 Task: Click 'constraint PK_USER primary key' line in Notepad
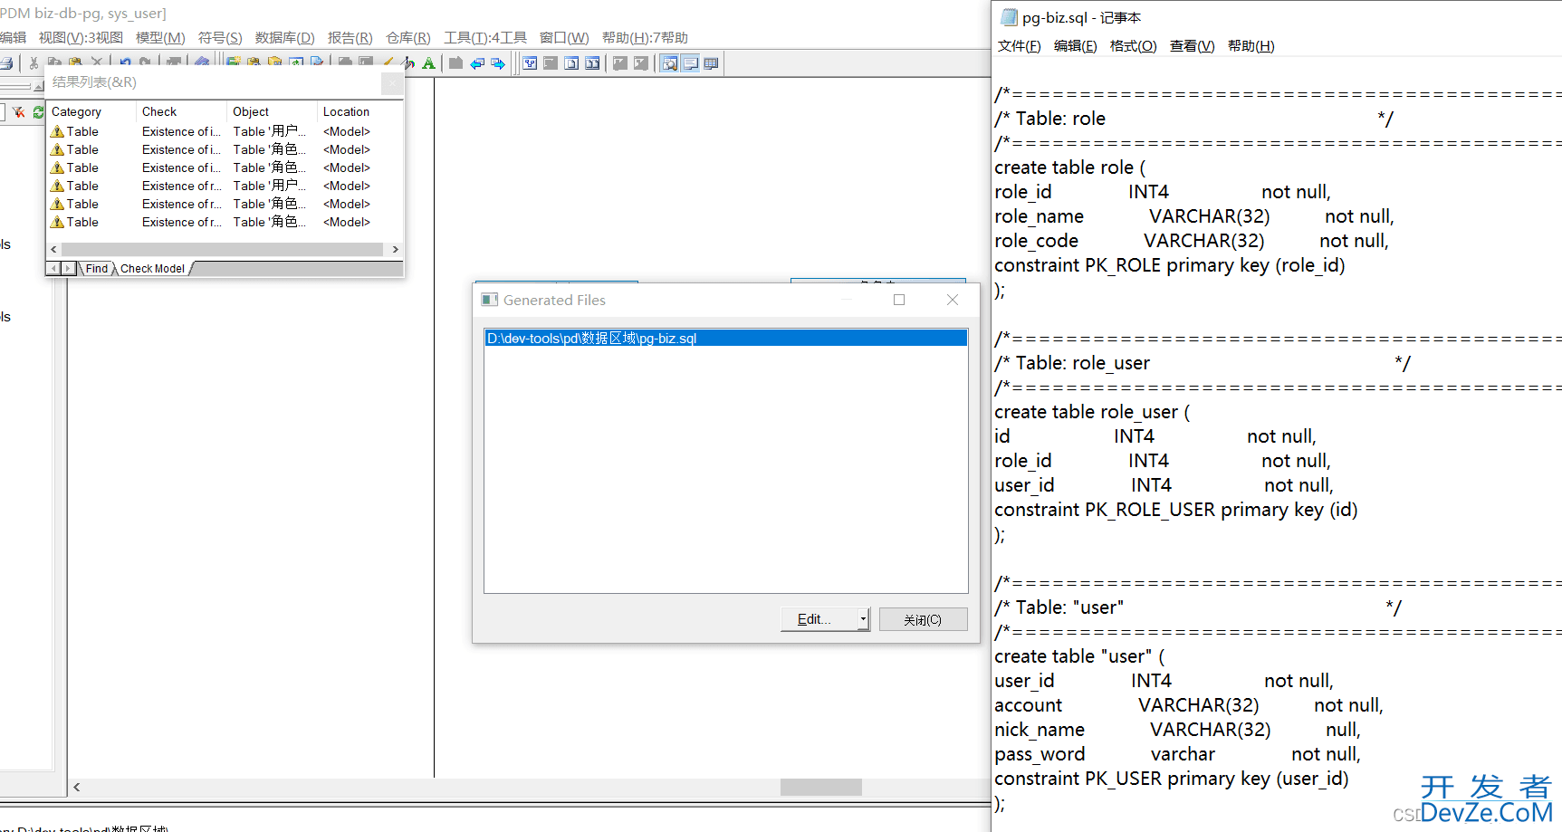[x=1172, y=779]
